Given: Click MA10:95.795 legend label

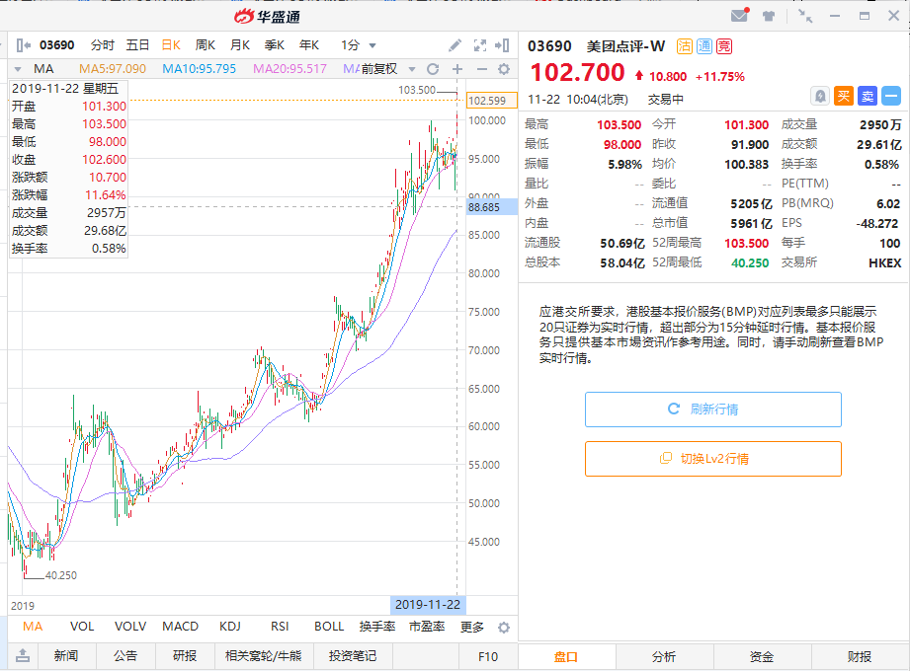Looking at the screenshot, I should point(199,69).
